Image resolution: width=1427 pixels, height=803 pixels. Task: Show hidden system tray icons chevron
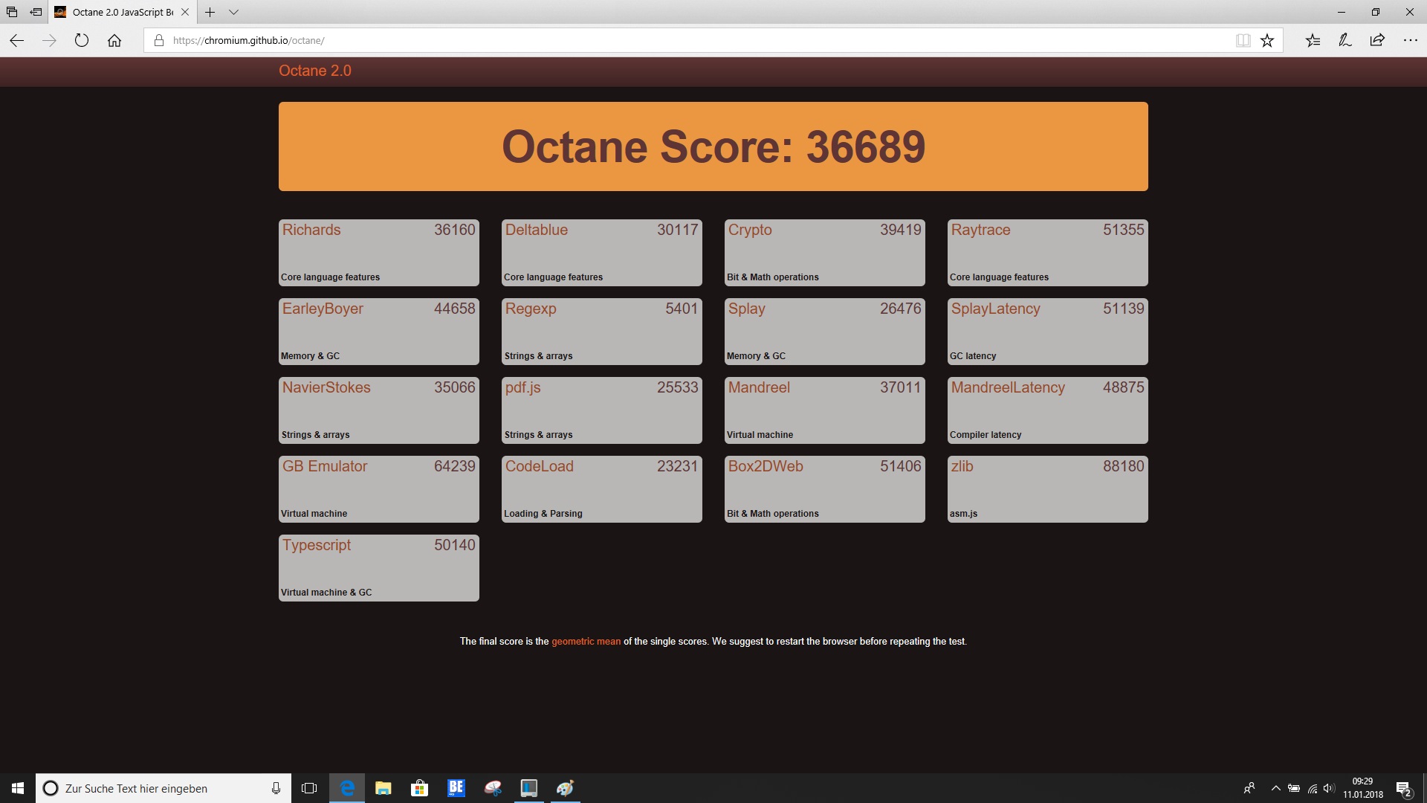click(x=1275, y=788)
